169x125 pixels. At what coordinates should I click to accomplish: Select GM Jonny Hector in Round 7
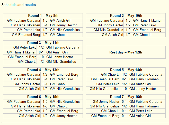pyautogui.click(x=106, y=101)
